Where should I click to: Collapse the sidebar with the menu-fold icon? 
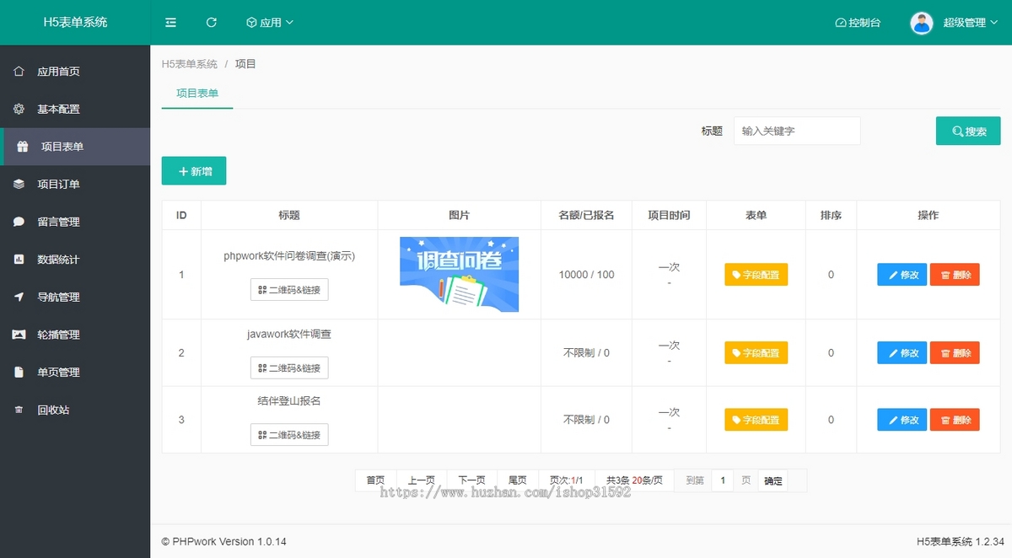point(171,23)
